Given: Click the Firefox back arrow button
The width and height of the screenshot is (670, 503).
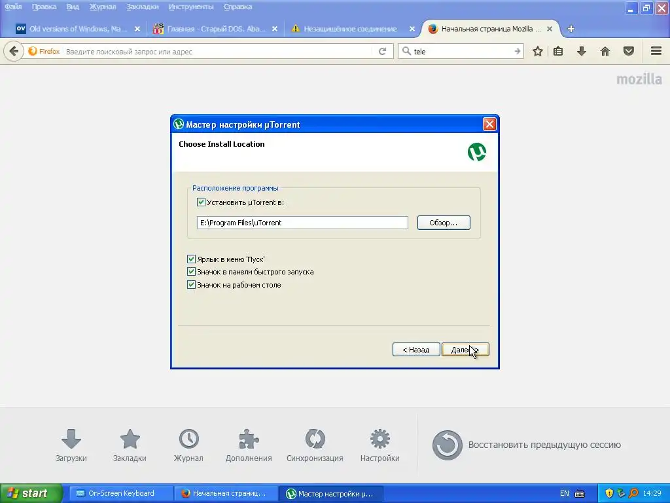Looking at the screenshot, I should [14, 51].
